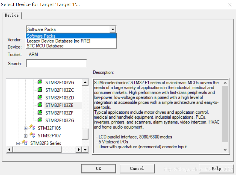
Task: Switch to the Device tab
Action: point(12,15)
